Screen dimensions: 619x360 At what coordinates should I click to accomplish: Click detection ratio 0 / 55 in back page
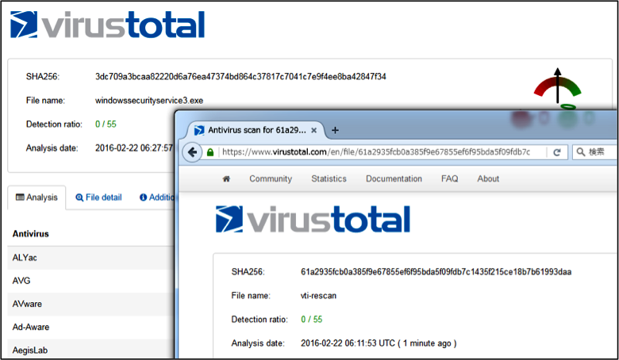click(106, 124)
